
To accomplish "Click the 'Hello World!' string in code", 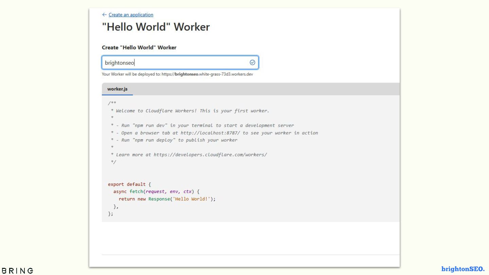I will [192, 199].
